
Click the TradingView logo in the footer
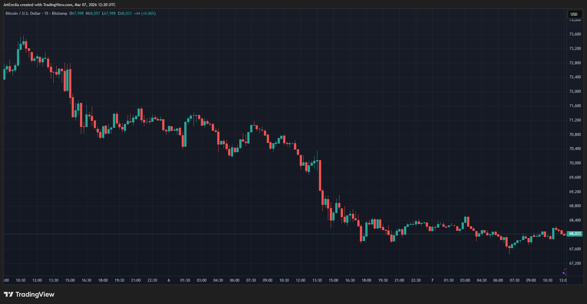(29, 294)
